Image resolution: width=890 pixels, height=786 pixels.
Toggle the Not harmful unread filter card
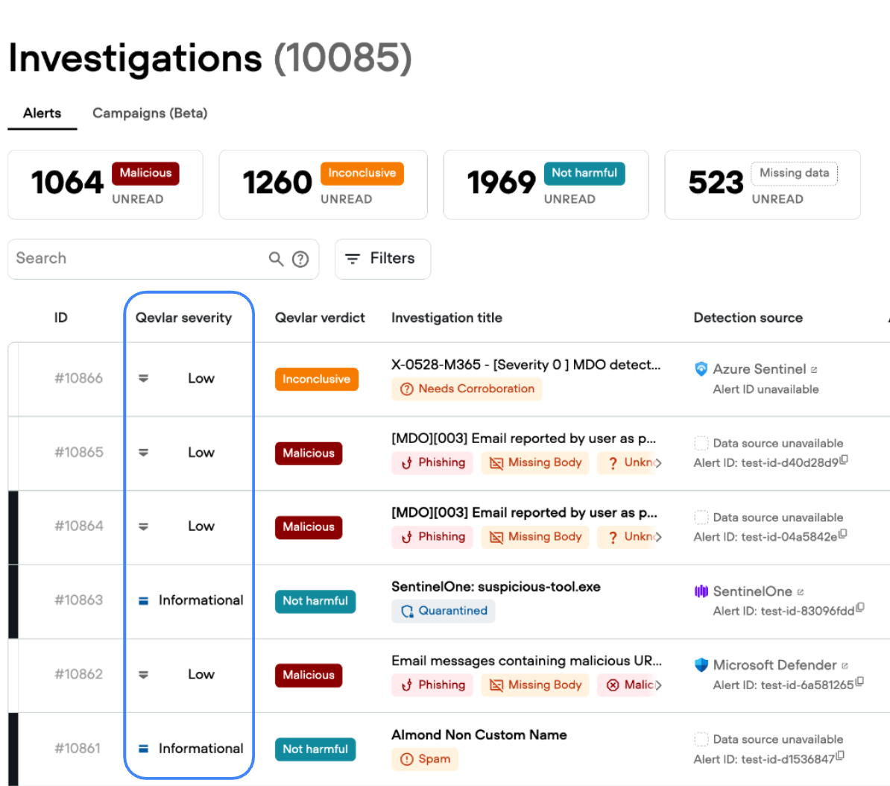pyautogui.click(x=546, y=185)
